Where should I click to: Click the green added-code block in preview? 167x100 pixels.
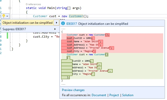point(112,66)
